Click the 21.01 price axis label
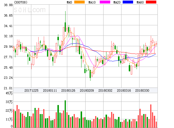 coord(8,88)
